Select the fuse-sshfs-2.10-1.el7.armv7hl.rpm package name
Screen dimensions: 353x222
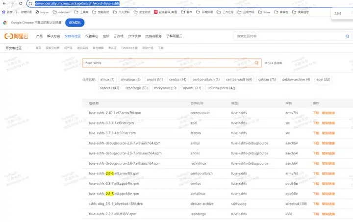[115, 113]
